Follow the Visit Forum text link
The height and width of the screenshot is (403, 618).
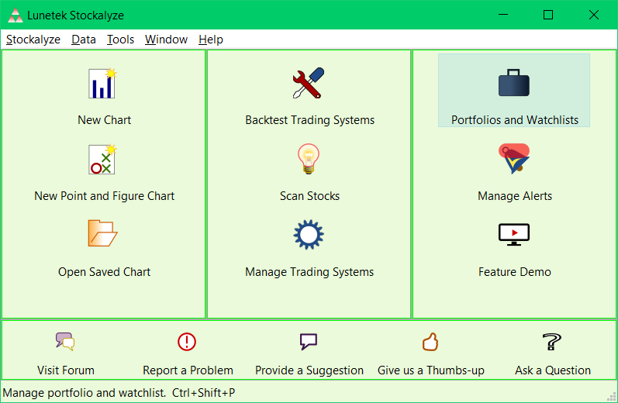click(x=66, y=370)
